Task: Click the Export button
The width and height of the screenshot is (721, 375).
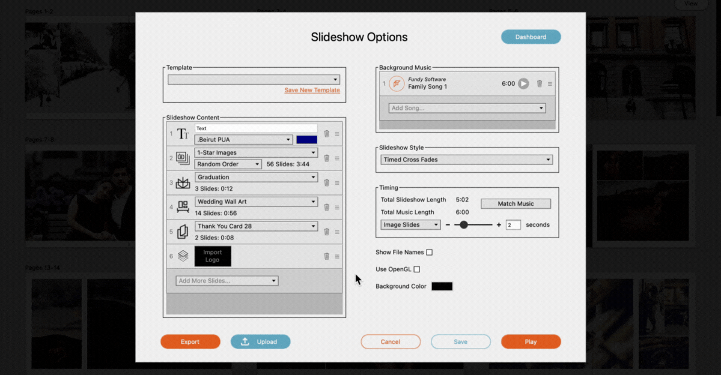Action: (190, 341)
